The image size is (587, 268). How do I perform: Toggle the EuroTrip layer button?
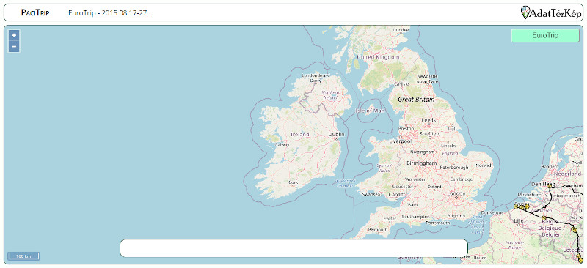coord(545,35)
